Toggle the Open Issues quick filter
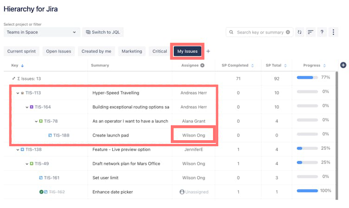The height and width of the screenshot is (208, 349). 58,51
